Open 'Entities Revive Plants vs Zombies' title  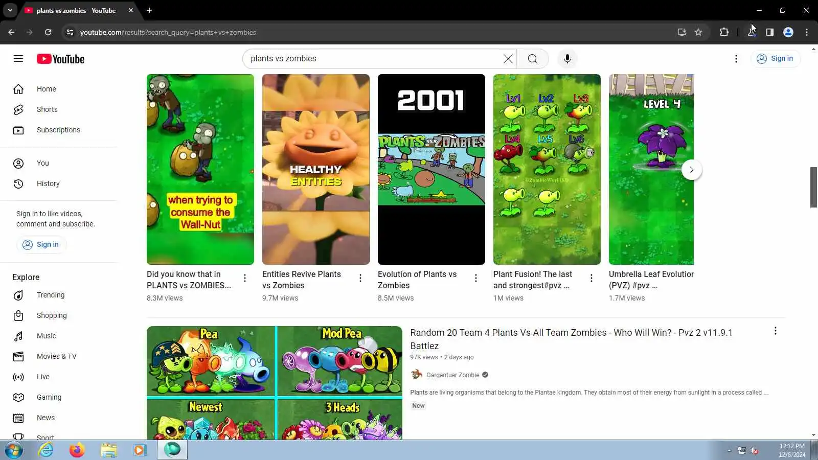click(302, 280)
